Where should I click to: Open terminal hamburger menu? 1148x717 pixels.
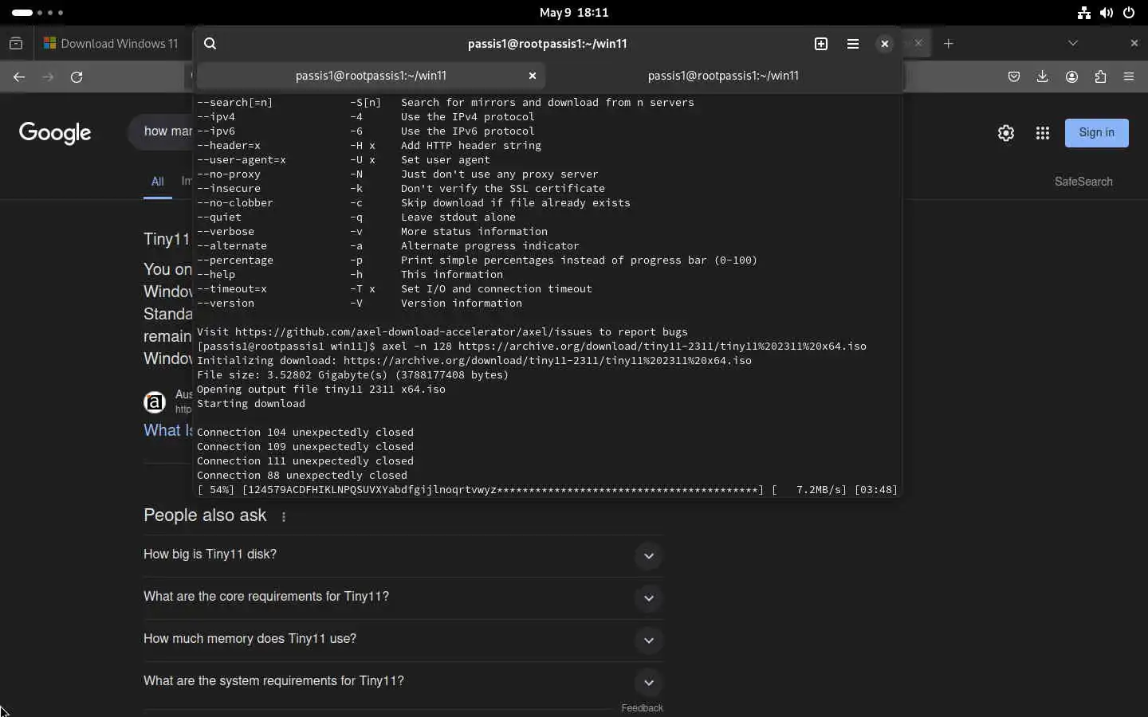click(853, 44)
